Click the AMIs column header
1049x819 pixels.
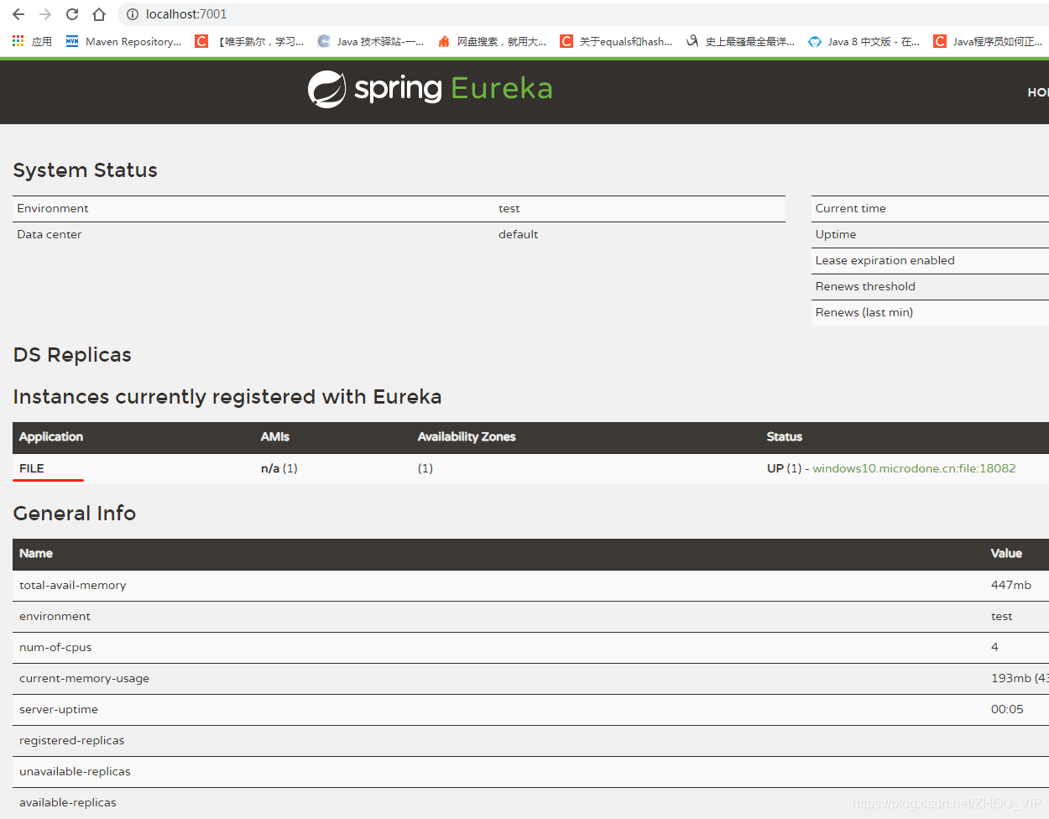coord(275,436)
